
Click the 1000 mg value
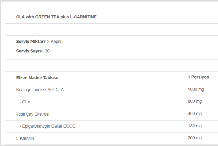pyautogui.click(x=196, y=89)
